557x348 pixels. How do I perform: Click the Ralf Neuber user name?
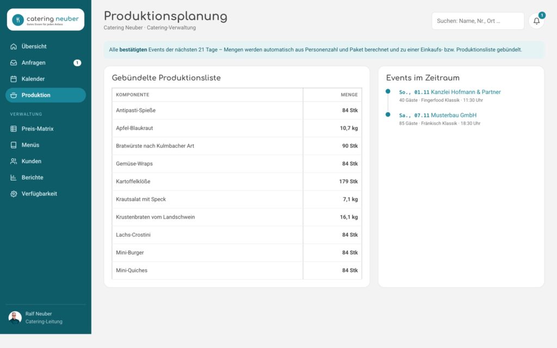pyautogui.click(x=39, y=314)
